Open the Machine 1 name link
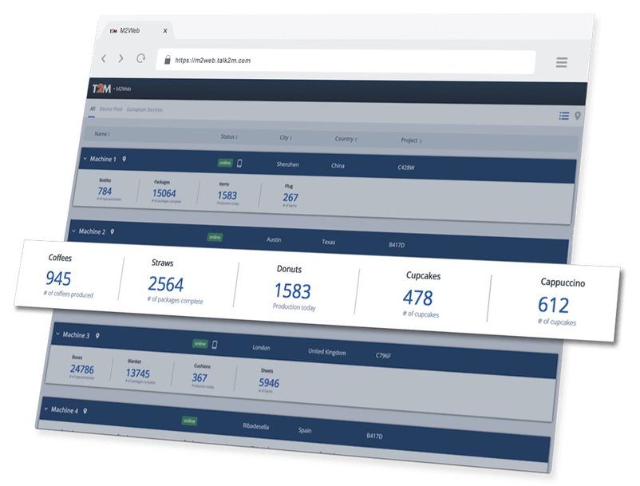This screenshot has height=486, width=640. tap(103, 159)
